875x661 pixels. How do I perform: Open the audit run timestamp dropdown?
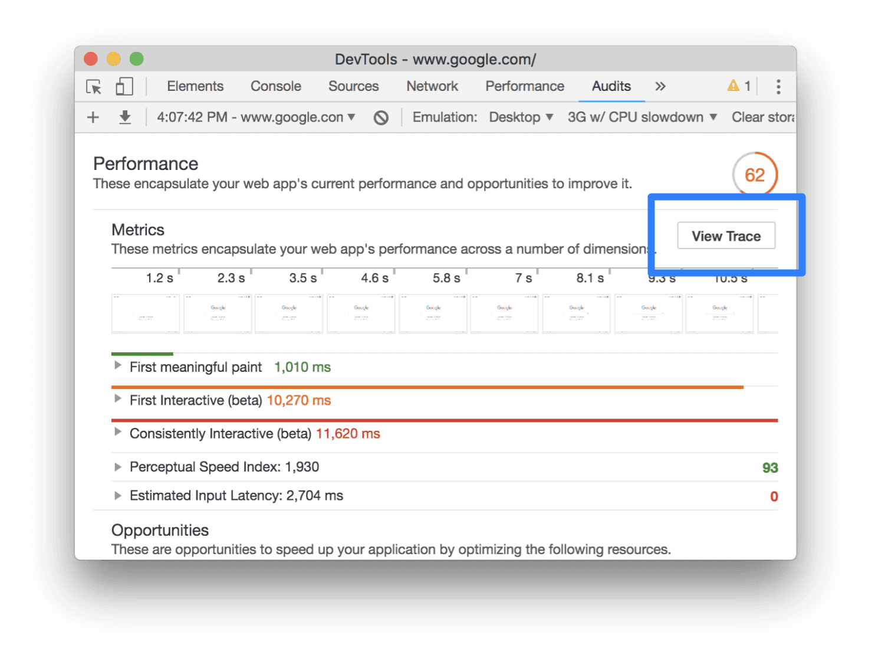(x=256, y=117)
